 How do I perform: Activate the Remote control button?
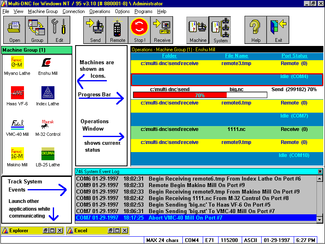pyautogui.click(x=117, y=30)
